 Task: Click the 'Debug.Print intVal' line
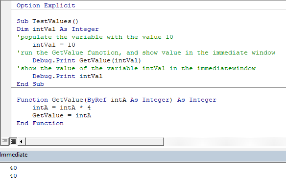[68, 76]
